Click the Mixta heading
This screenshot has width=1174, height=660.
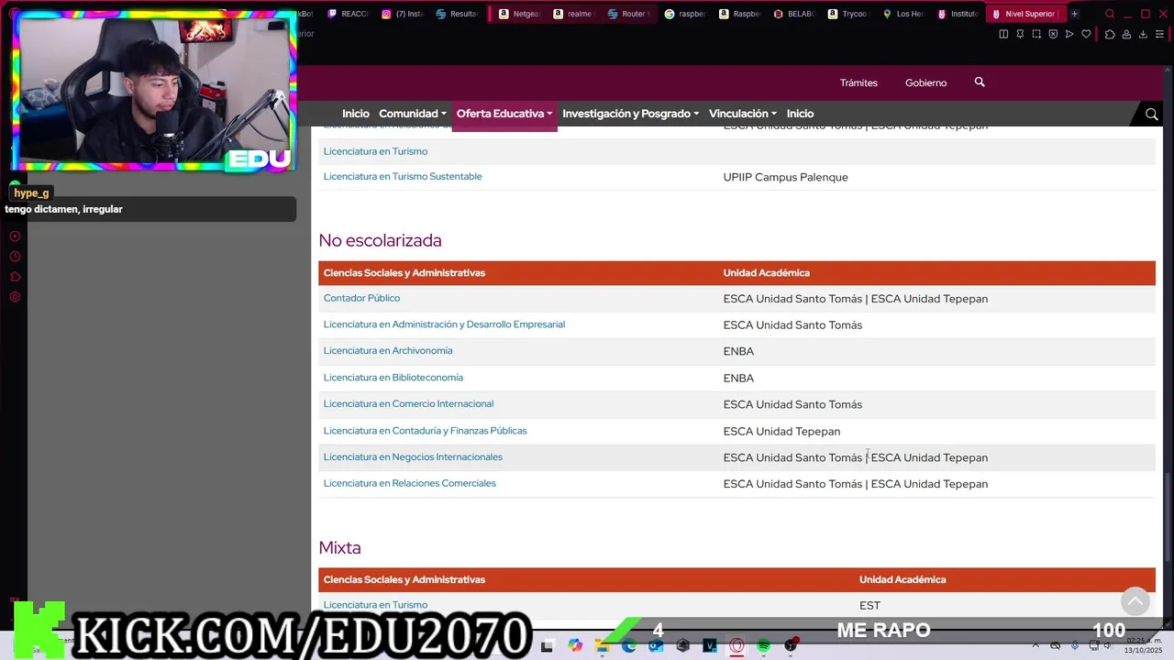pyautogui.click(x=339, y=547)
